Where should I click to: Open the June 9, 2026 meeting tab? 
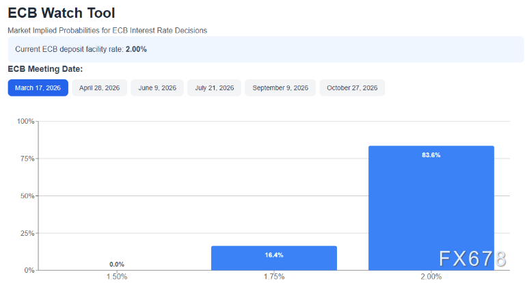point(157,88)
